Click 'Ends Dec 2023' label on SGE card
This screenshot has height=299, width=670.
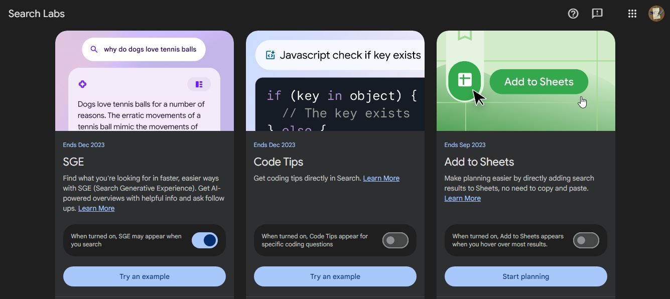pyautogui.click(x=84, y=145)
